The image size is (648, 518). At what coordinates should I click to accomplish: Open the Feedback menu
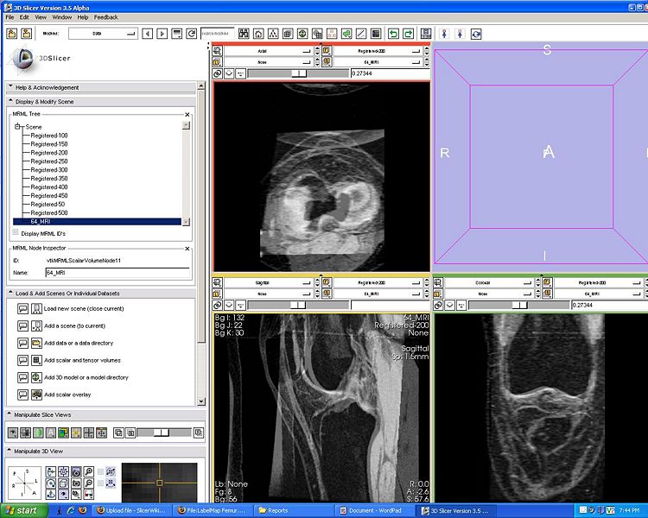pos(106,17)
